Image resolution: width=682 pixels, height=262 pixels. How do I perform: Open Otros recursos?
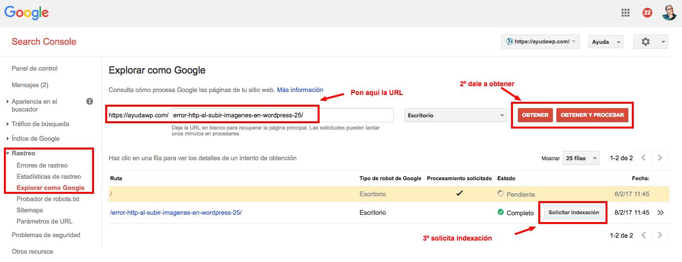33,251
